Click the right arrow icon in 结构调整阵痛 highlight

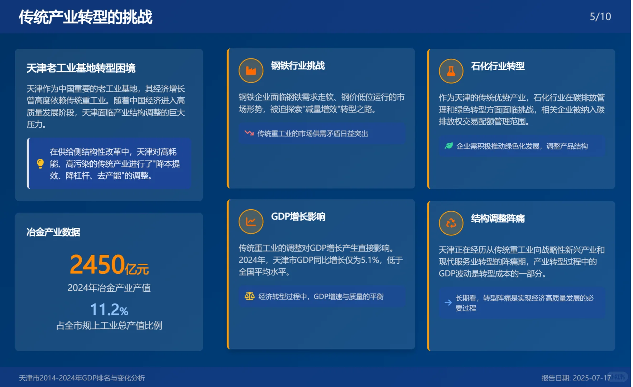pos(447,302)
